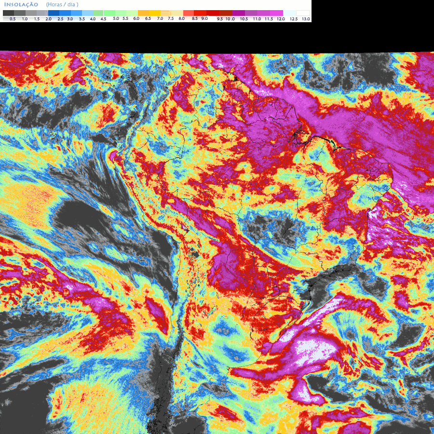
Task: Click the 7.0 legend value
Action: click(x=160, y=18)
